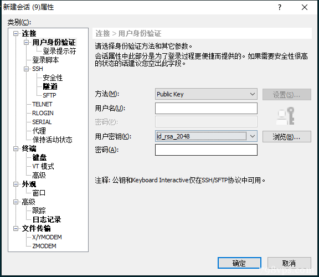
Task: Open the SFTP category
Action: click(x=49, y=95)
